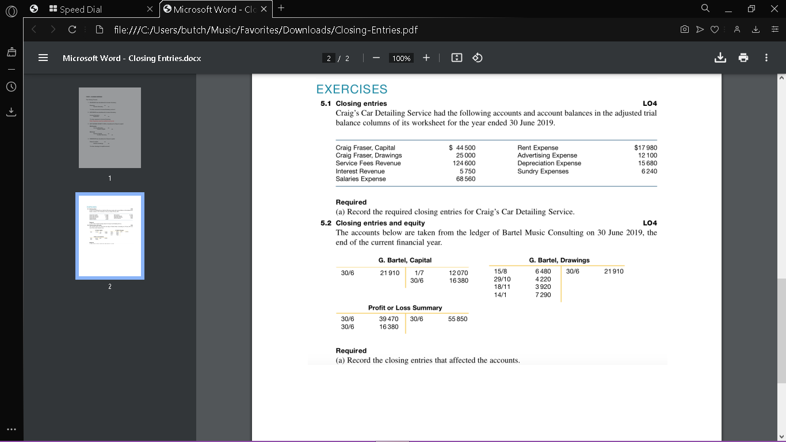Image resolution: width=786 pixels, height=442 pixels.
Task: Open Downloads in Opera sidebar
Action: pyautogui.click(x=12, y=111)
